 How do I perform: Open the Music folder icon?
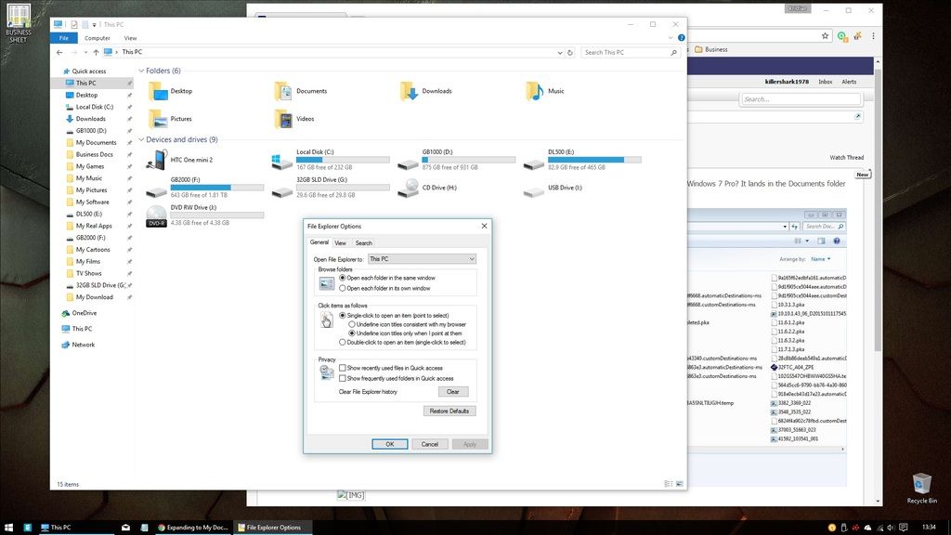[x=534, y=91]
